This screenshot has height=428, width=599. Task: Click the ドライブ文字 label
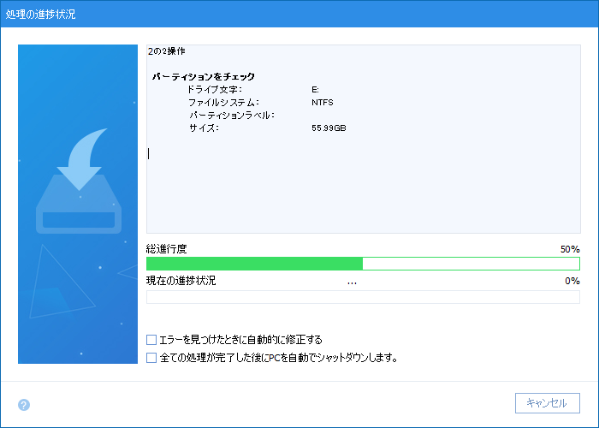pos(214,89)
